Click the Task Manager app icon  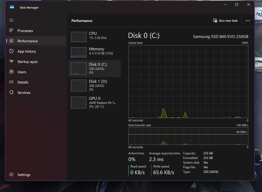coord(12,7)
